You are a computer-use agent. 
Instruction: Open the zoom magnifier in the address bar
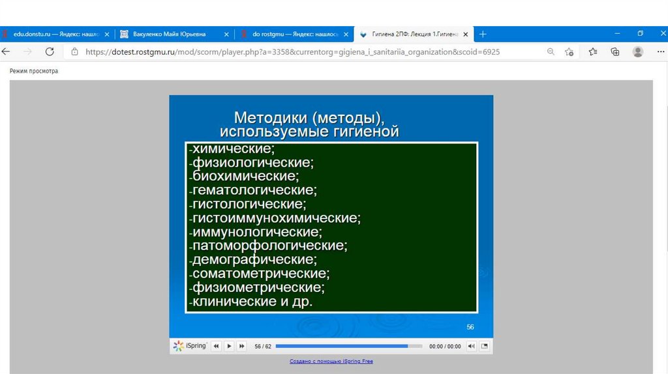pyautogui.click(x=551, y=51)
